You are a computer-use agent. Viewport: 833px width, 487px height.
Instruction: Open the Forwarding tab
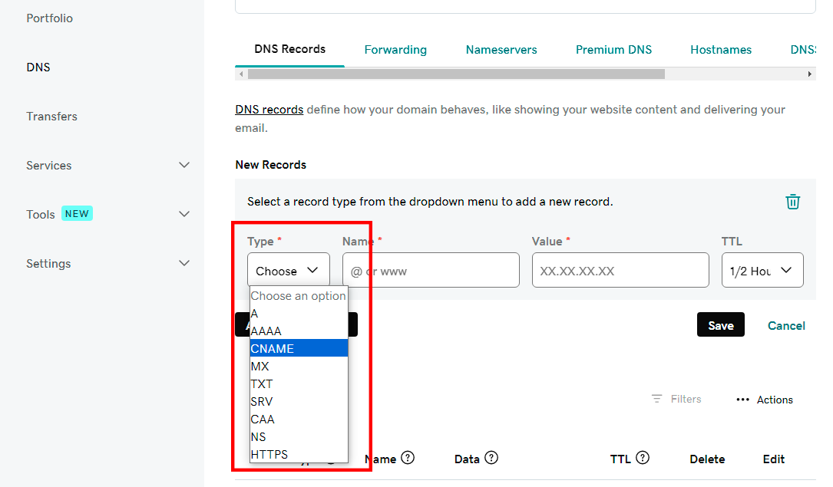pyautogui.click(x=395, y=50)
